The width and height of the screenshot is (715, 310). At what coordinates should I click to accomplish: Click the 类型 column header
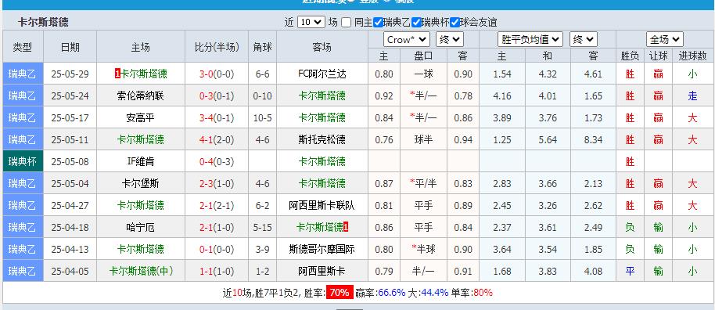pos(23,46)
